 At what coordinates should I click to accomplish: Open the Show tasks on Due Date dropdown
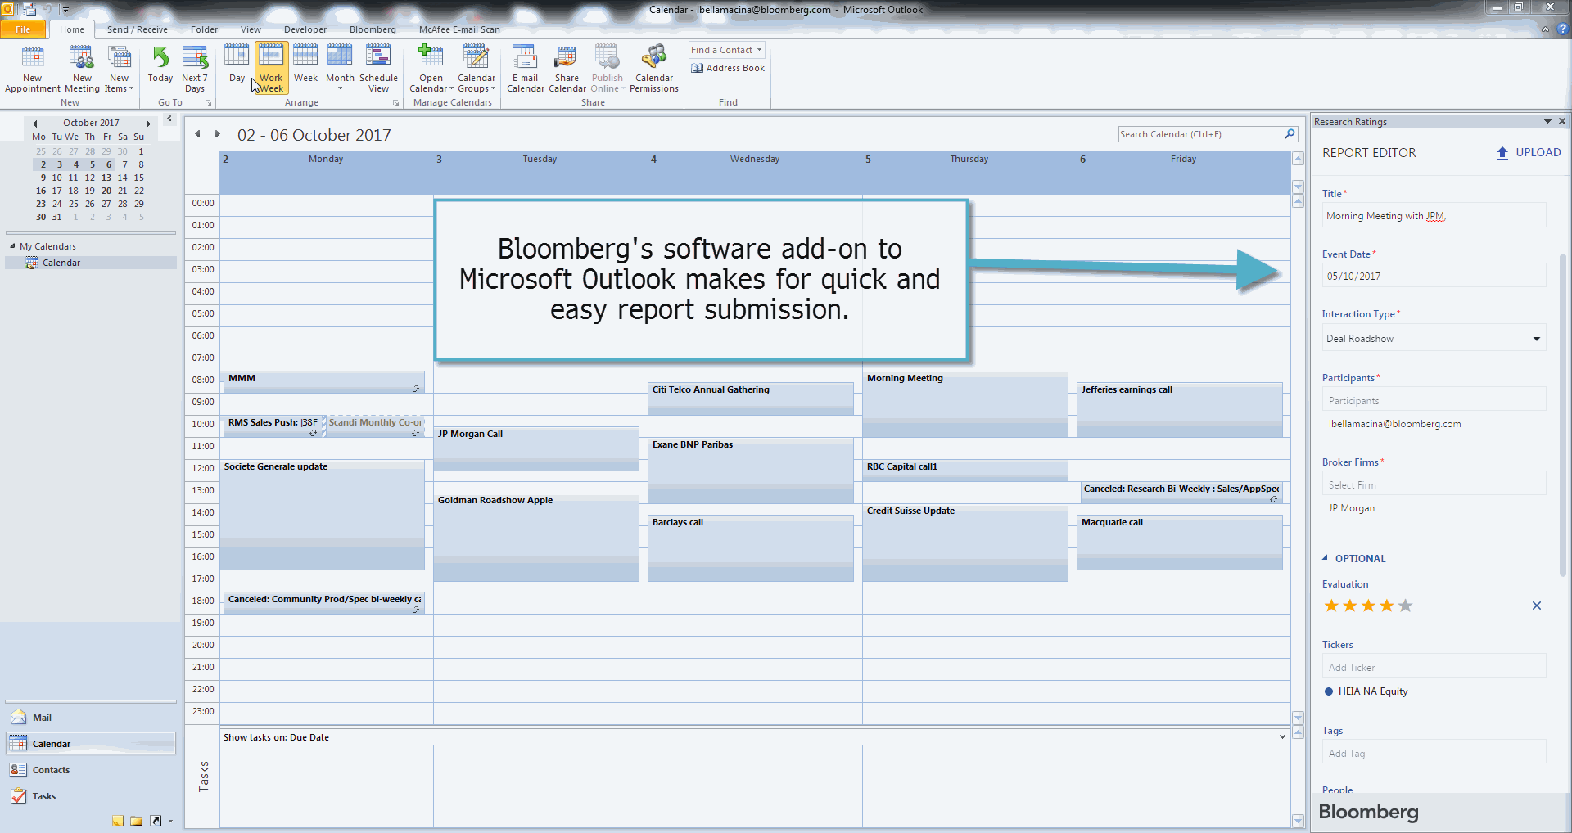tap(1282, 737)
